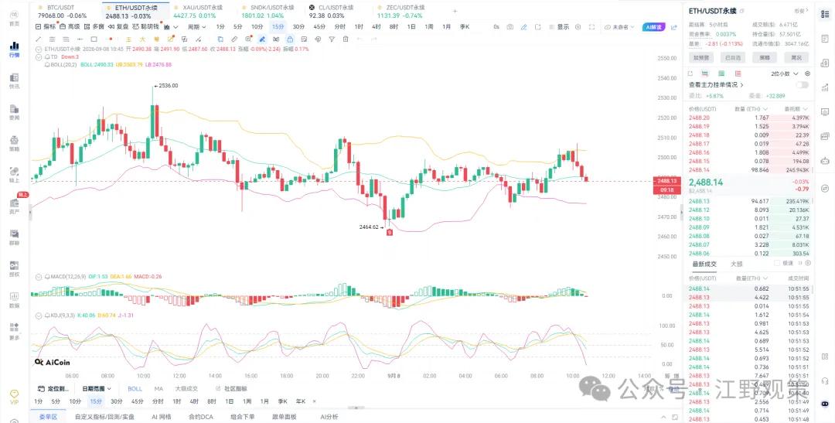Select the rectangle drawing tool
The width and height of the screenshot is (835, 423).
coord(94,39)
